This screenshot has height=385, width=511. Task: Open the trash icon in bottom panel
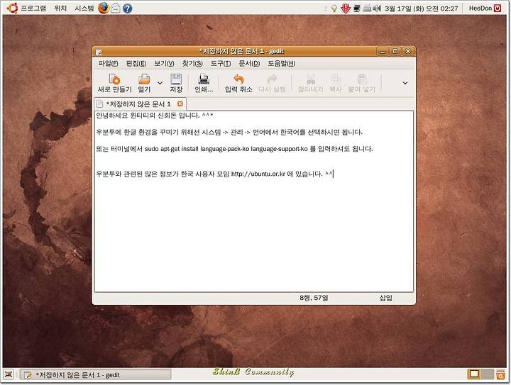pyautogui.click(x=500, y=374)
